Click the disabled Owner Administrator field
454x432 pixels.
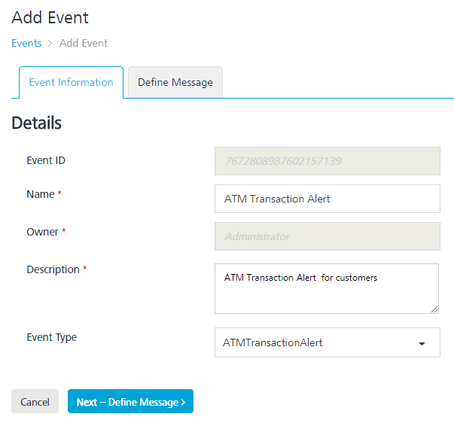327,236
